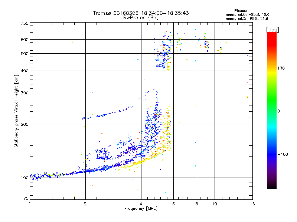Click the "RwPretec (8p)" subtitle
The height and width of the screenshot is (222, 297).
click(141, 18)
